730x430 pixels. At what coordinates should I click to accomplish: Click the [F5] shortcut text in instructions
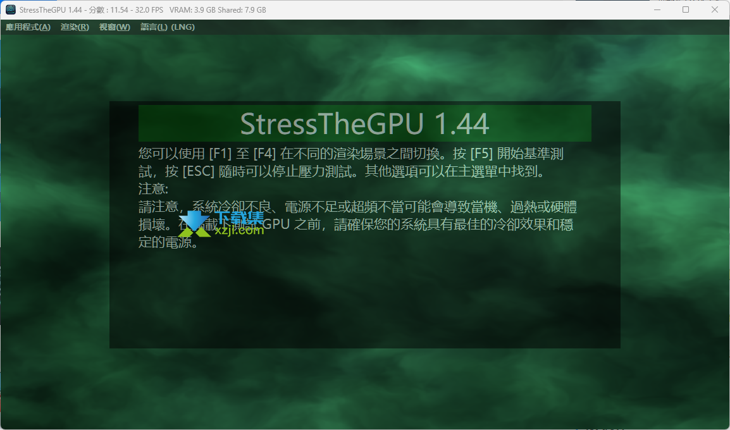(x=481, y=153)
